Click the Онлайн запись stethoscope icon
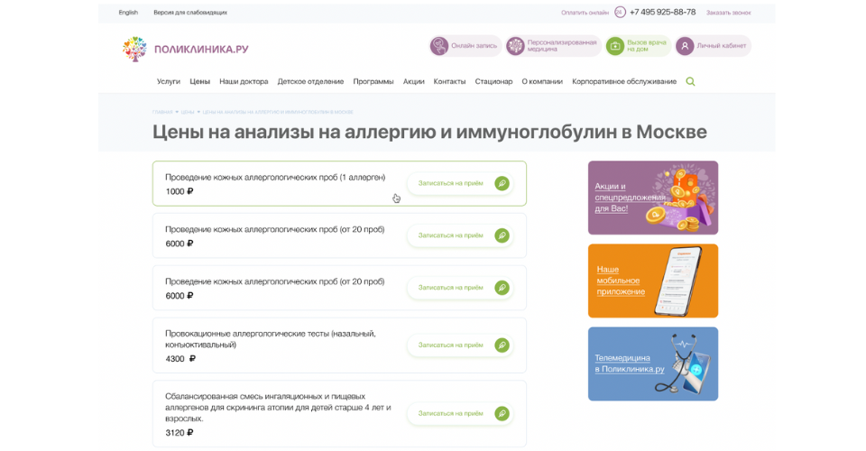 pyautogui.click(x=439, y=46)
